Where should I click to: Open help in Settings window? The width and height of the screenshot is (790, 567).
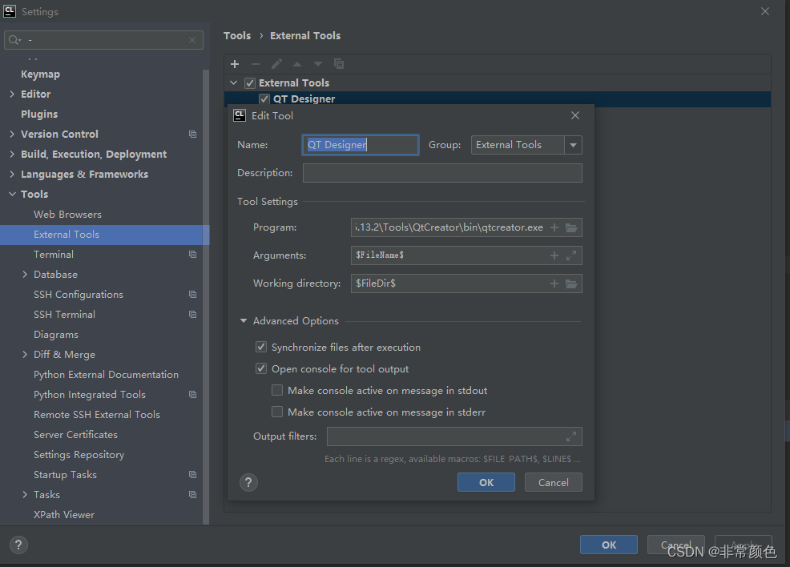click(x=18, y=545)
